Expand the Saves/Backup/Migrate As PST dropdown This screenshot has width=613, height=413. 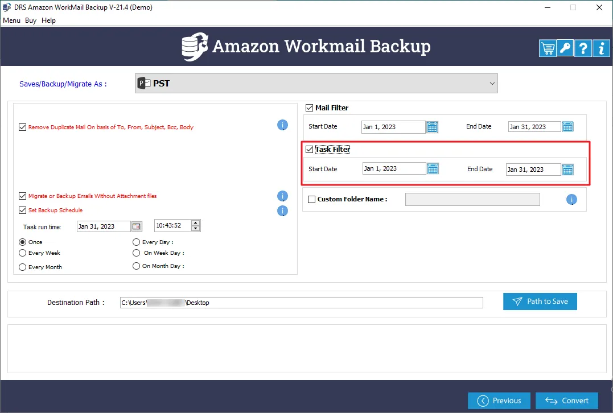[316, 83]
